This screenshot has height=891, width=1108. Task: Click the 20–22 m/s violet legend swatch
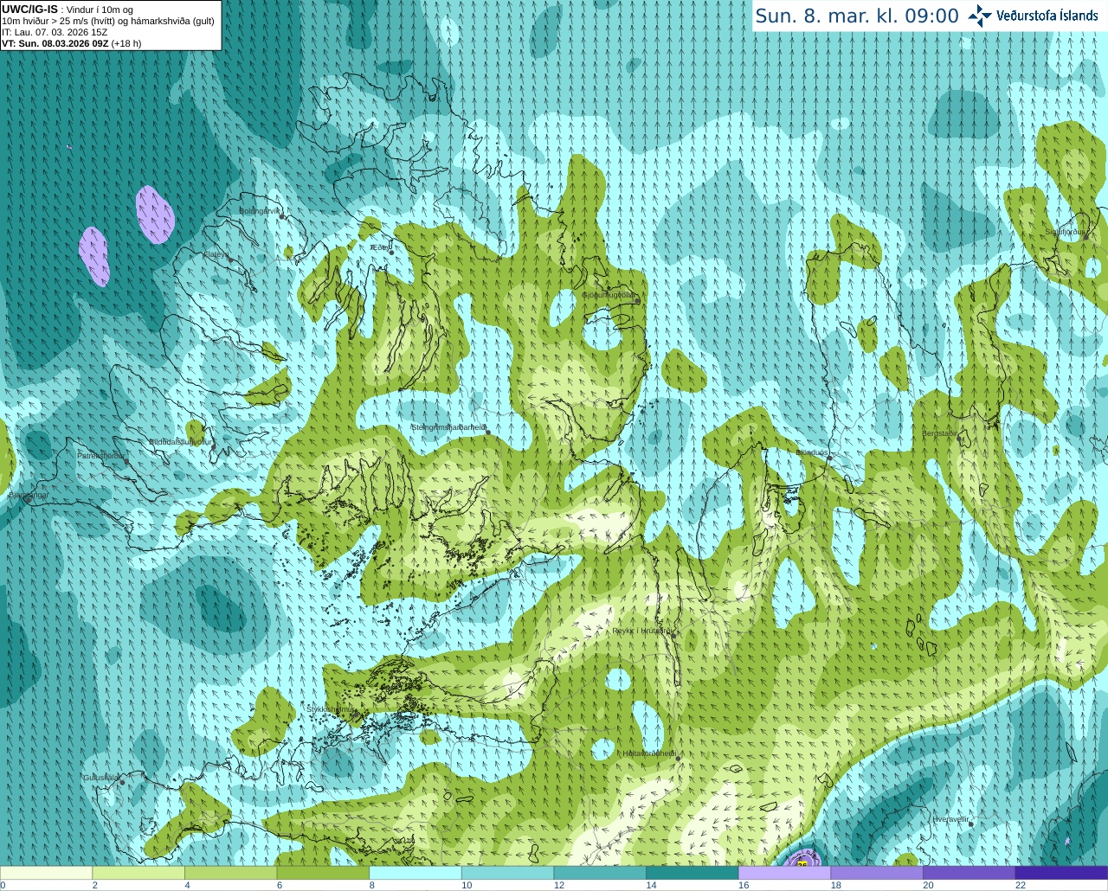click(969, 873)
